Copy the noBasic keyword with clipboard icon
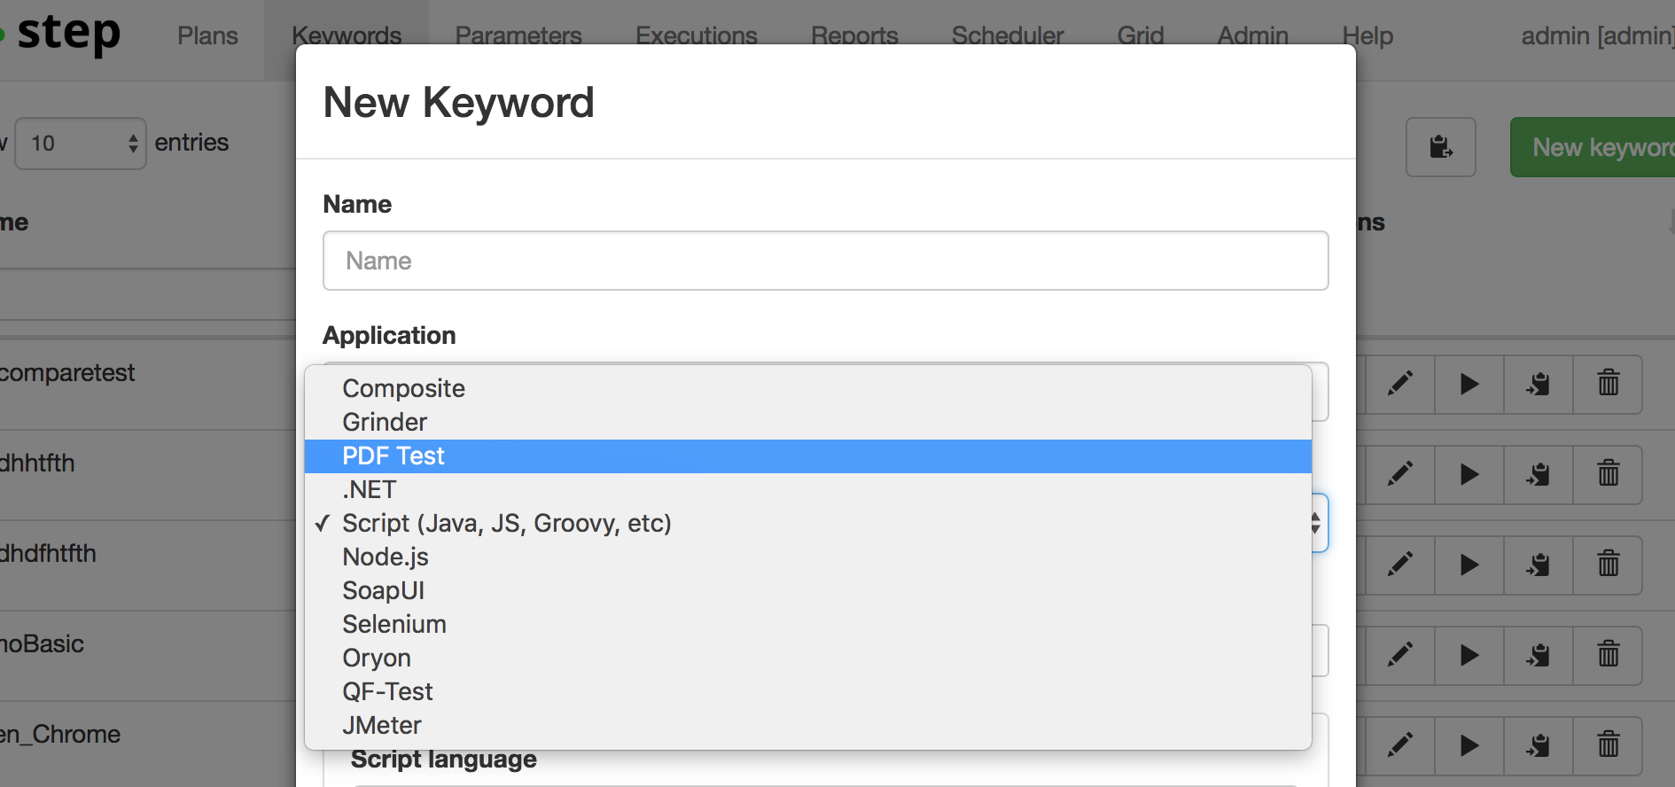This screenshot has height=787, width=1675. pyautogui.click(x=1539, y=655)
